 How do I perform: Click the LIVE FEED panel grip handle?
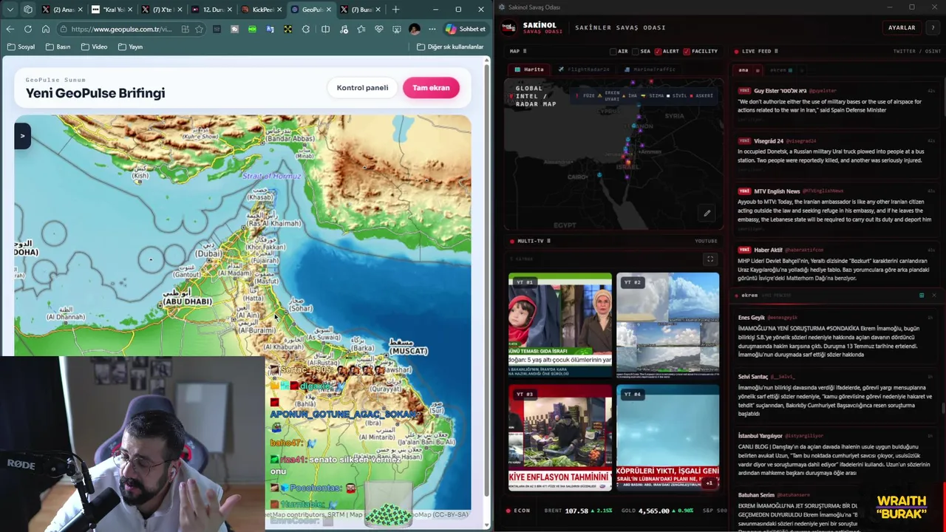[x=776, y=51]
